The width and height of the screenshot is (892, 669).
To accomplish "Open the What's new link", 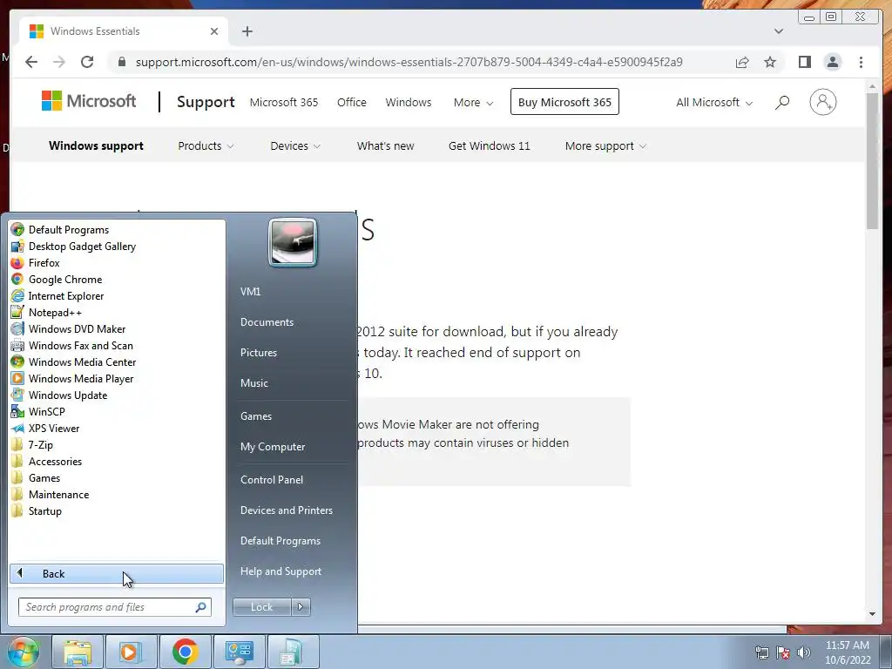I will (385, 146).
